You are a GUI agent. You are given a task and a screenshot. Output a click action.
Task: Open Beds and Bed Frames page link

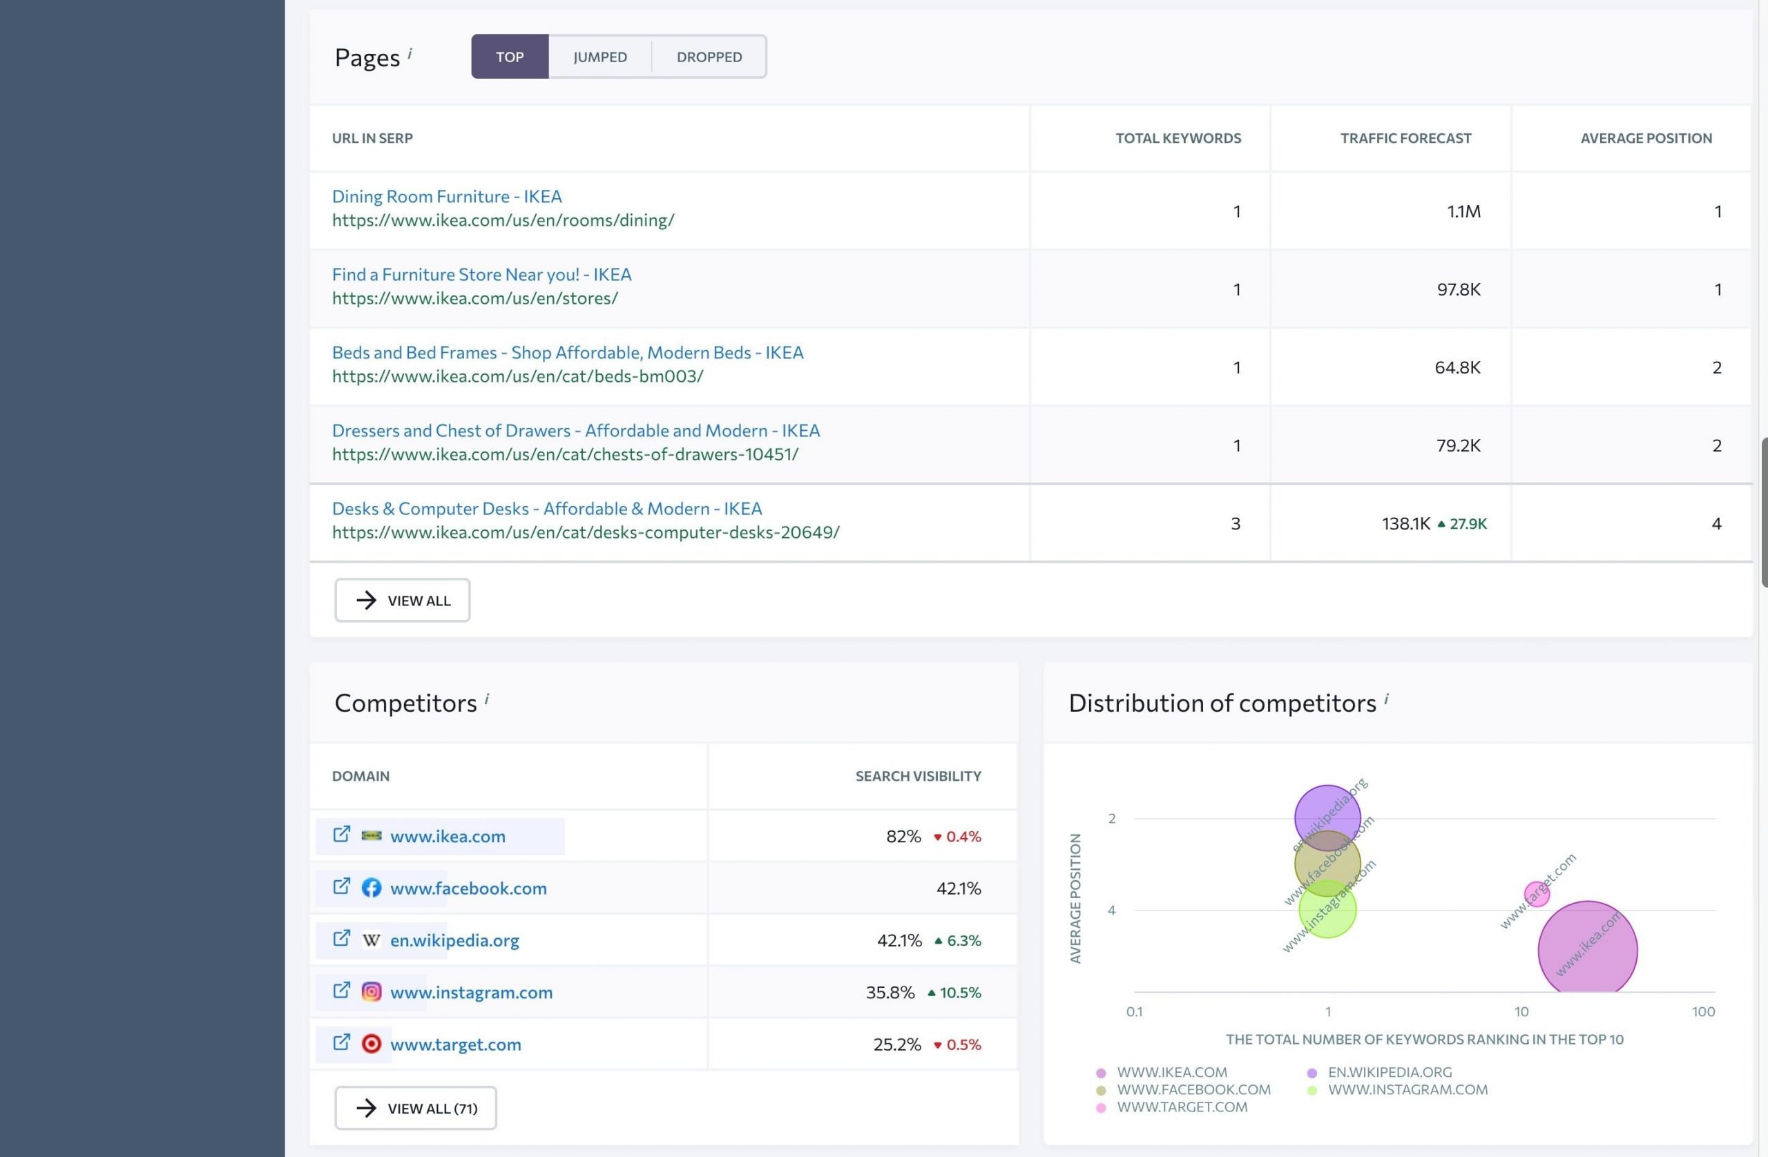pyautogui.click(x=568, y=352)
